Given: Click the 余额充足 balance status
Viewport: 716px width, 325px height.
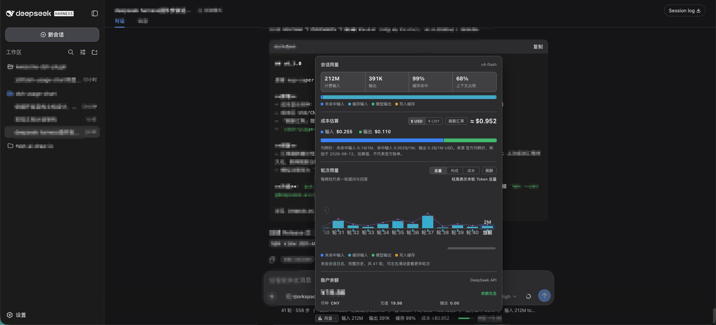Looking at the screenshot, I should coord(489,293).
